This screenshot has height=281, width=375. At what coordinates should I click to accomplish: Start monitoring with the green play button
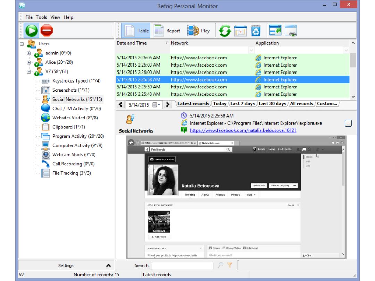click(x=31, y=30)
